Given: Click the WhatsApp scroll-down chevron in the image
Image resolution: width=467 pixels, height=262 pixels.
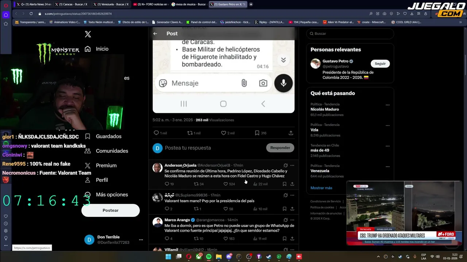Looking at the screenshot, I should pyautogui.click(x=283, y=60).
